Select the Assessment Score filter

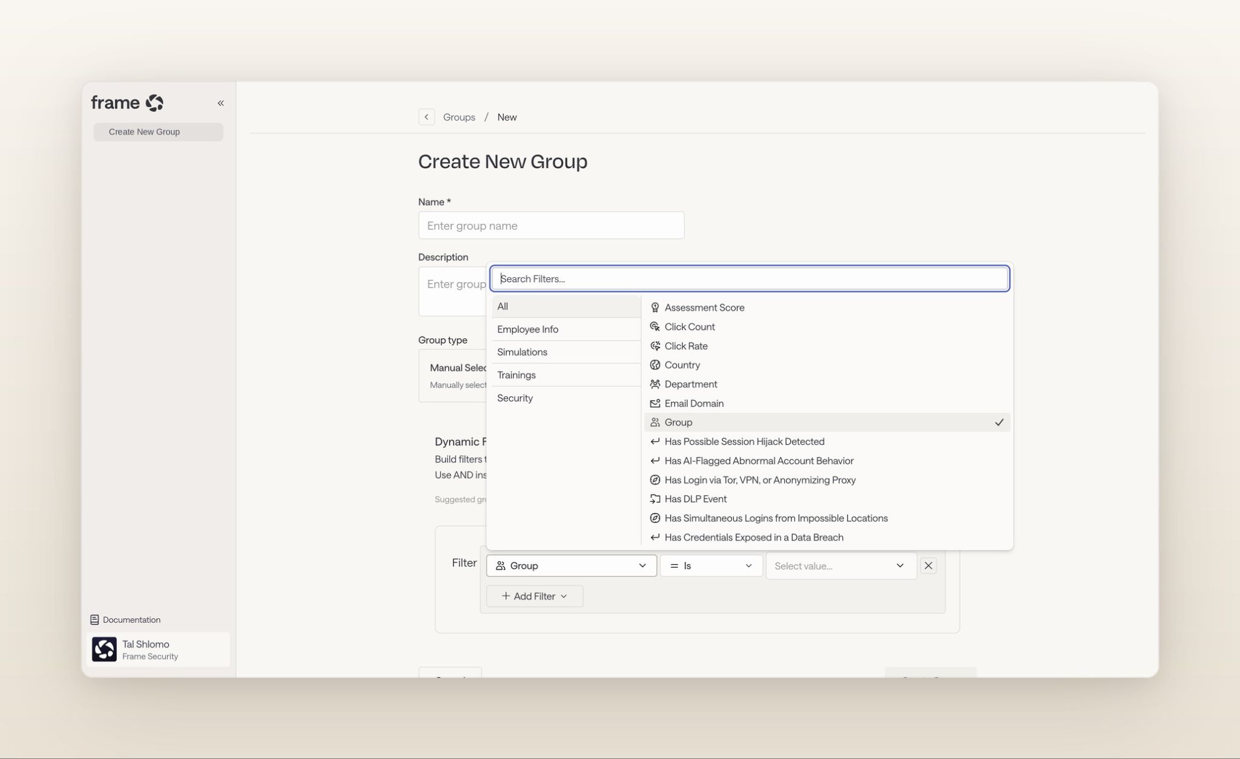(x=827, y=307)
